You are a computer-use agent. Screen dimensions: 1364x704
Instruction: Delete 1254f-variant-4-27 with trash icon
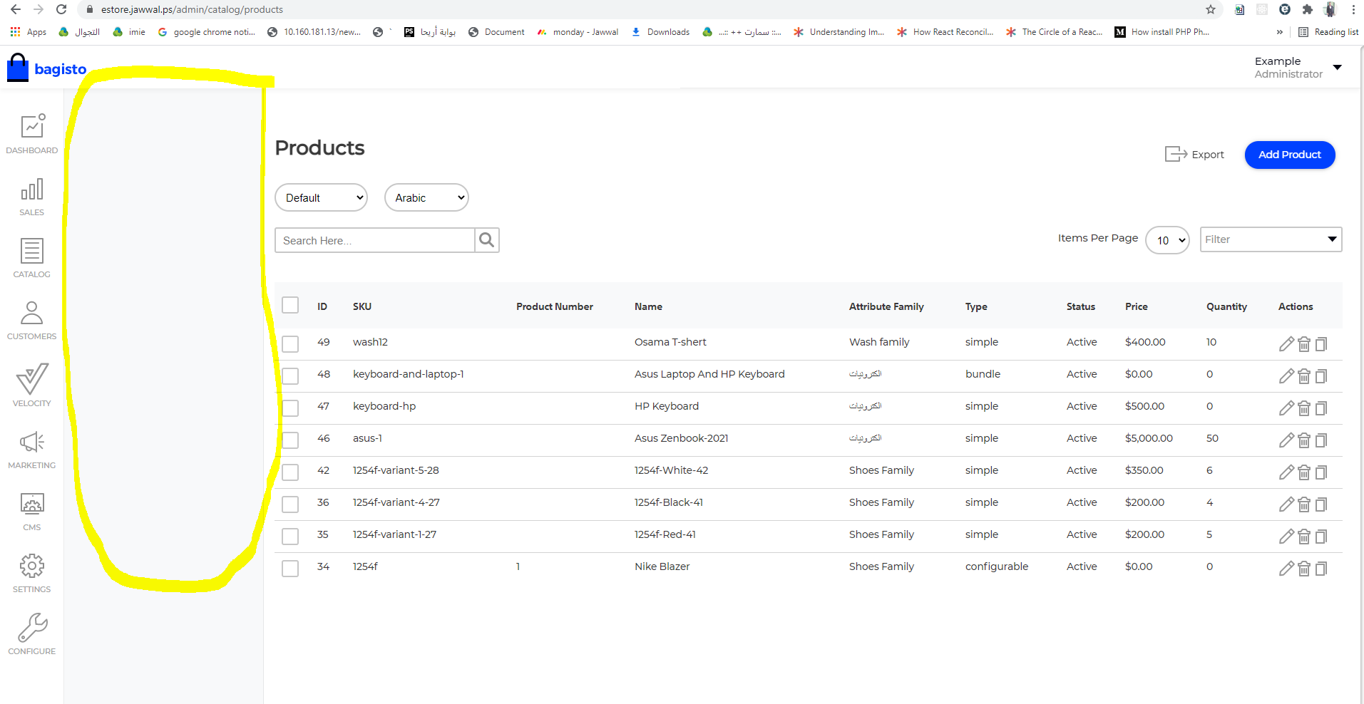pos(1304,504)
